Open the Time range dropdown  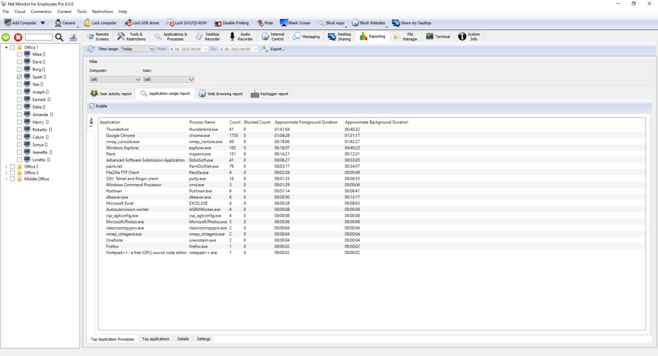click(138, 49)
